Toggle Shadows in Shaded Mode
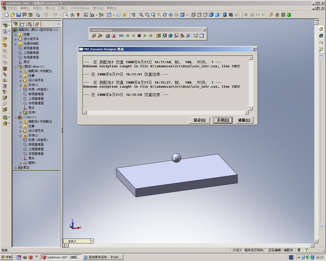The image size is (326, 261). point(225,15)
